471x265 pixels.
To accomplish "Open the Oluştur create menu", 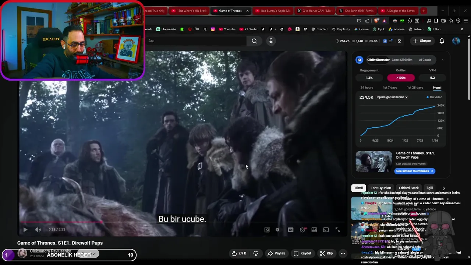I will (422, 41).
